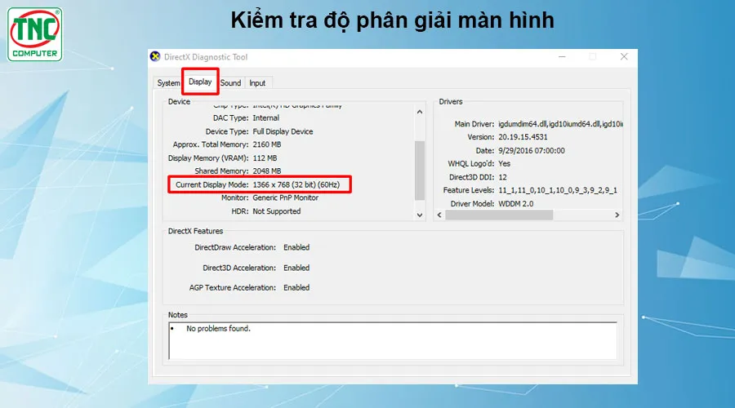Click the DirectX Diagnostic Tool title icon
Viewport: 735px width, 408px height.
155,56
